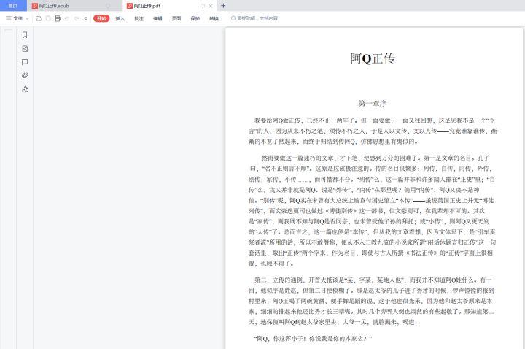The image size is (525, 349).
Task: Select the 开始 ribbon tab
Action: [101, 18]
